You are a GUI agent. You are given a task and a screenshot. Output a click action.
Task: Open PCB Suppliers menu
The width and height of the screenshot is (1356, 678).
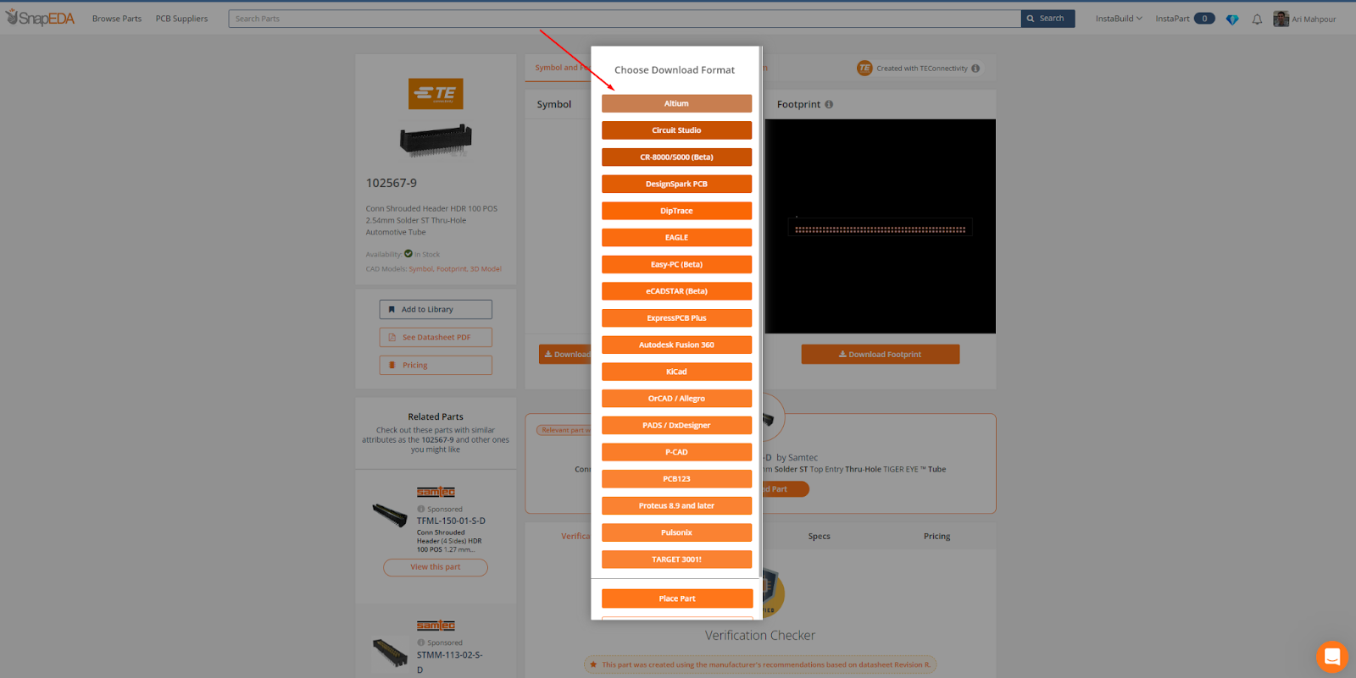tap(181, 19)
